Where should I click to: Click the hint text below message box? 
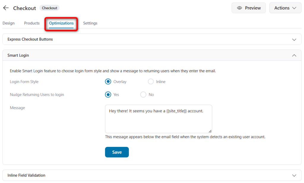pos(185,137)
